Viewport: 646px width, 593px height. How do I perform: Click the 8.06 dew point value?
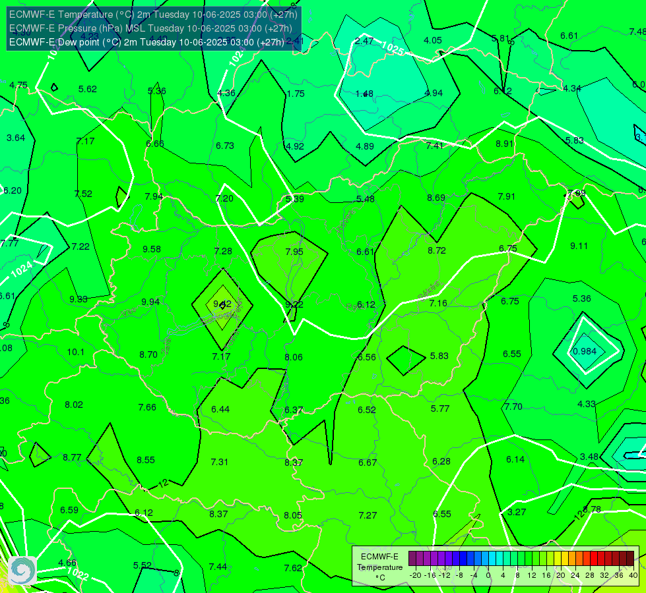(294, 357)
